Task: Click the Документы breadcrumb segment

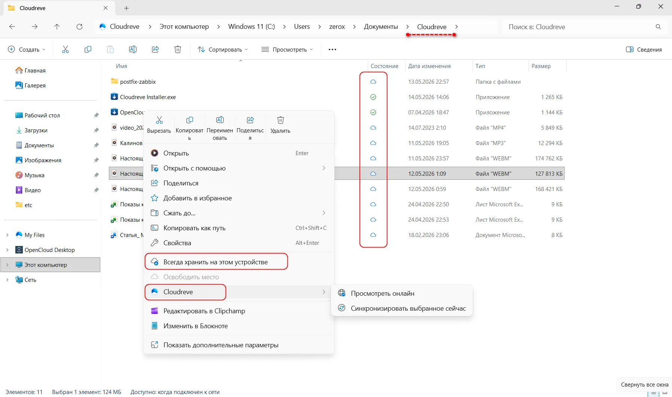Action: 381,27
